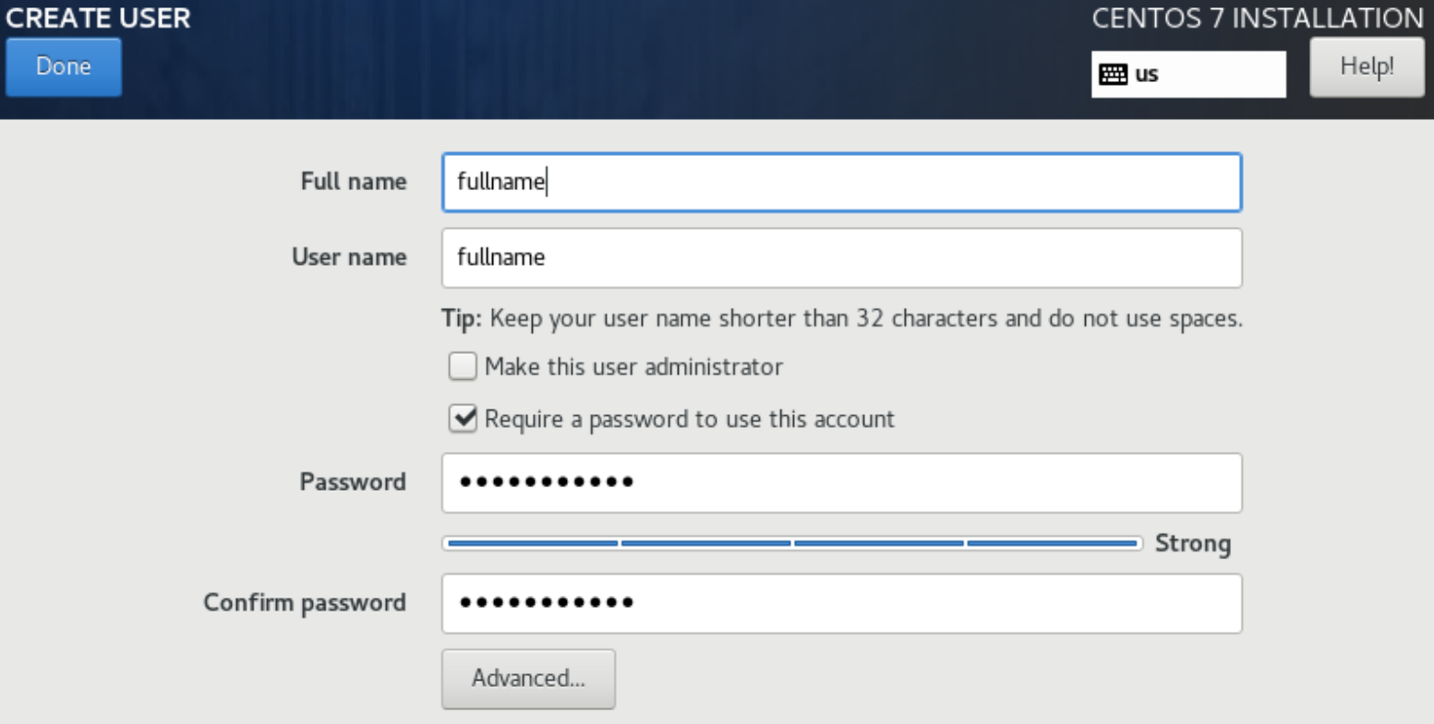Image resolution: width=1434 pixels, height=724 pixels.
Task: Click the keyboard layout icon next to us
Action: [x=1114, y=75]
